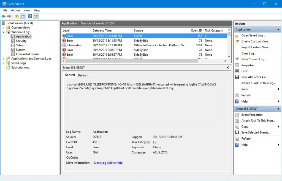This screenshot has height=181, width=282.
Task: Click event list vertical scrollbar down arrow
Action: (229, 56)
